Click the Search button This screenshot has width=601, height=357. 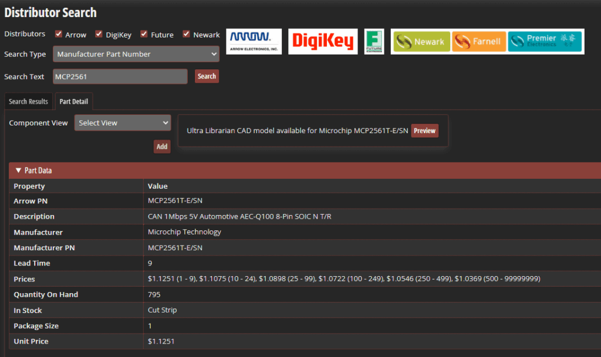point(207,76)
